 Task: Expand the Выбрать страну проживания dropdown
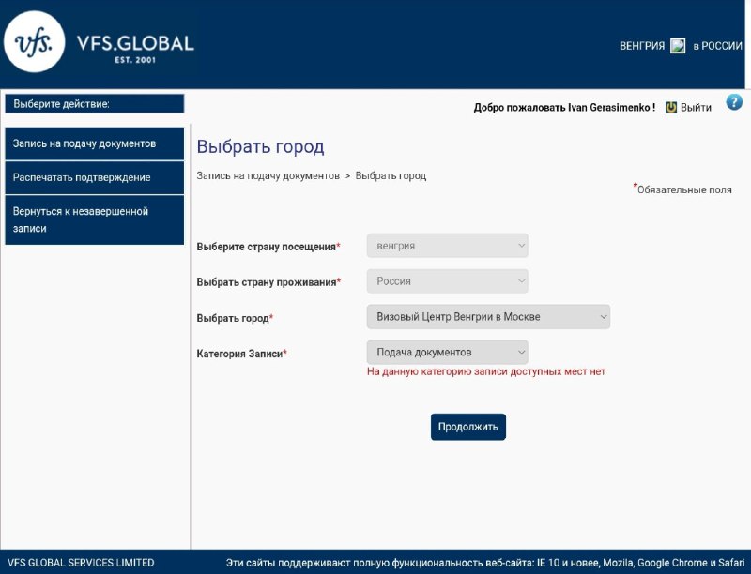(x=448, y=281)
